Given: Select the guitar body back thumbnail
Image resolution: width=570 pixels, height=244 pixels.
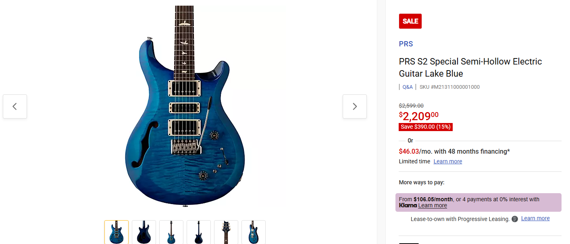Looking at the screenshot, I should click(144, 232).
